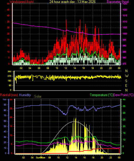Click wind direction axis value "270"
The height and width of the screenshot is (161, 134).
point(9,76)
